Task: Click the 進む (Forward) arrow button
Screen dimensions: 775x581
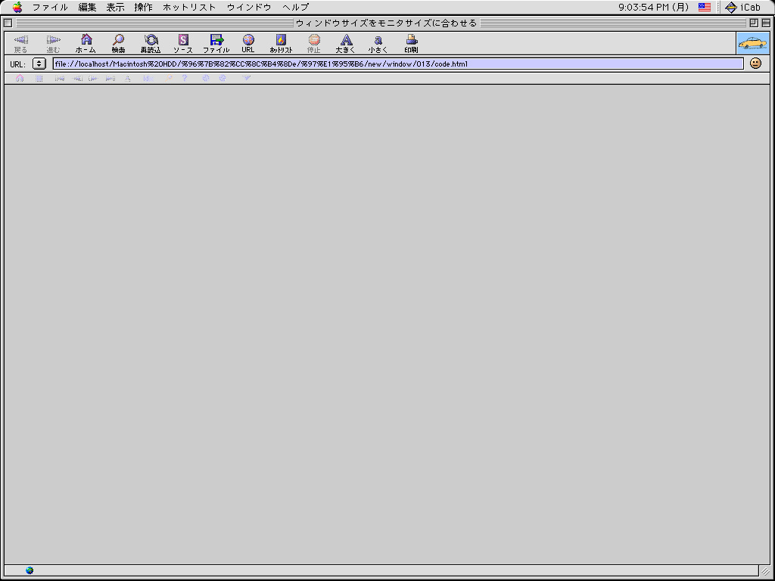Action: [54, 43]
